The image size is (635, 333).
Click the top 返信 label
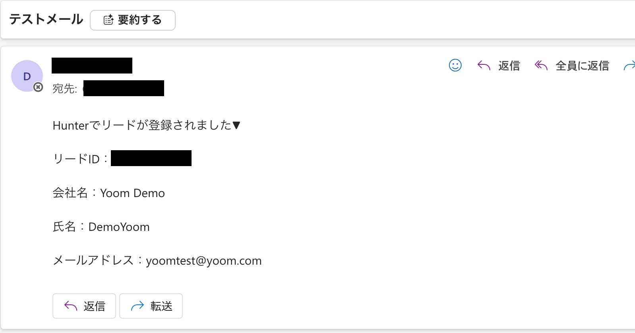(x=509, y=66)
